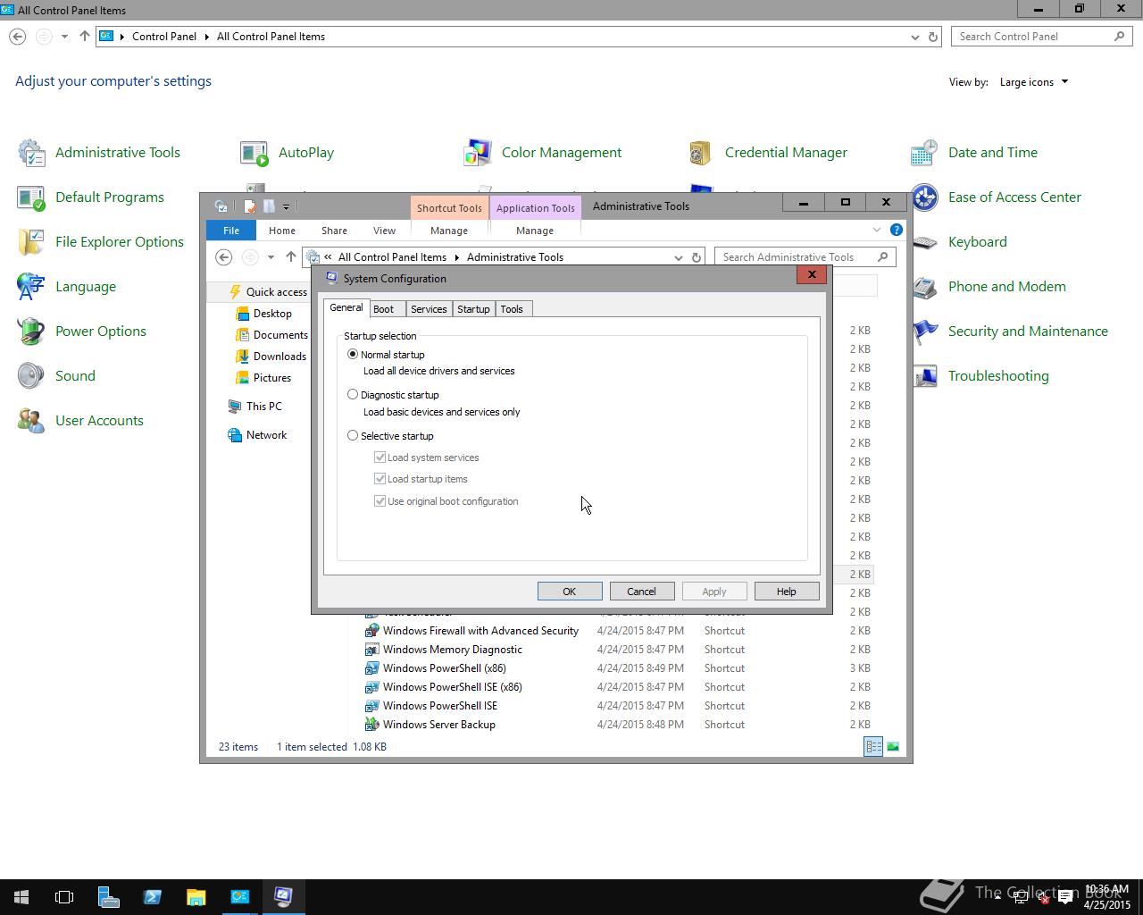Switch to System Configuration taskbar icon

click(x=283, y=896)
